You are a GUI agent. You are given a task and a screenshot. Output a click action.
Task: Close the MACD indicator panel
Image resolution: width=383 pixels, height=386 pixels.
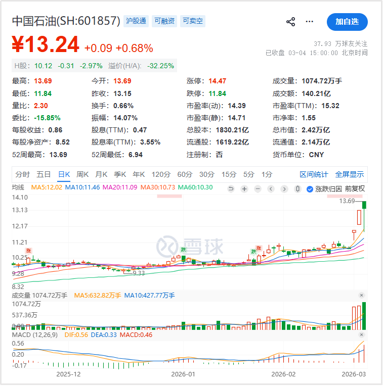(x=361, y=335)
